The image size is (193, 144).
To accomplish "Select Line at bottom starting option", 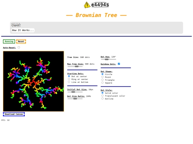I will [69, 82].
